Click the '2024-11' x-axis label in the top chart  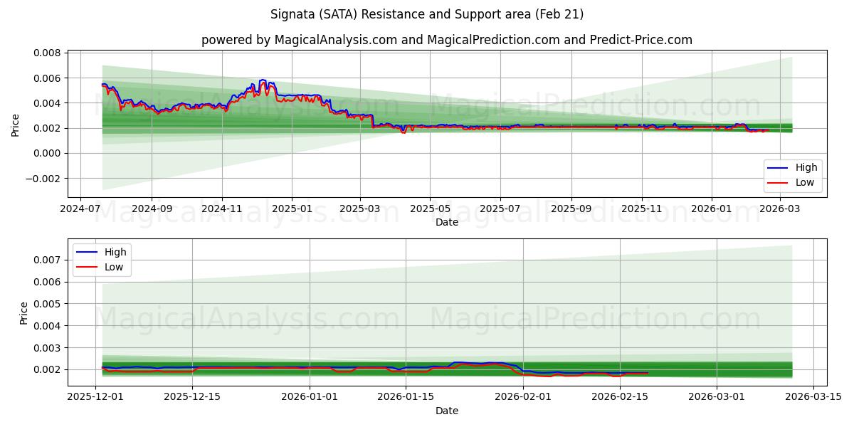coord(222,210)
